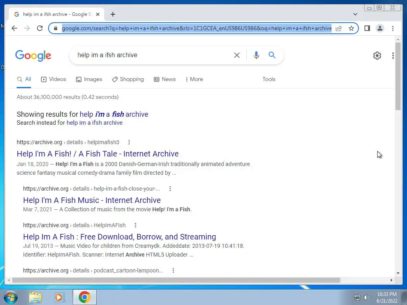This screenshot has height=305, width=407.
Task: Click the 'Mar 7, 2021' snippet date
Action: pyautogui.click(x=38, y=209)
